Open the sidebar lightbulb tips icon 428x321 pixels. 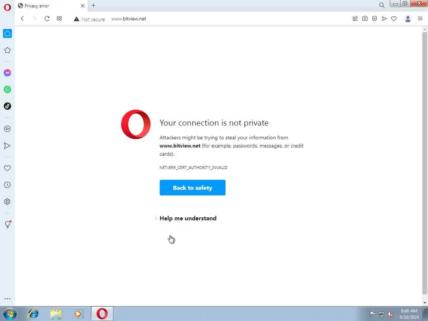pyautogui.click(x=8, y=224)
